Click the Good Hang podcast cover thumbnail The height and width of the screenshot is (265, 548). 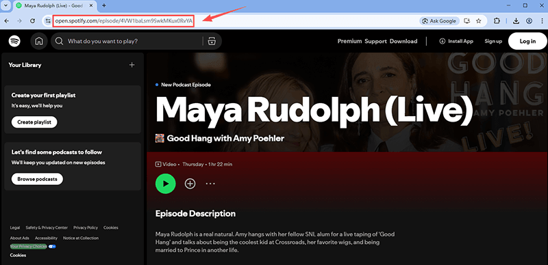[x=160, y=139]
